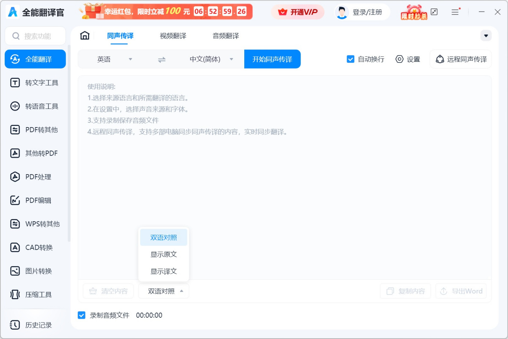Open the 压缩工具 compression tool
The height and width of the screenshot is (339, 508).
[35, 295]
